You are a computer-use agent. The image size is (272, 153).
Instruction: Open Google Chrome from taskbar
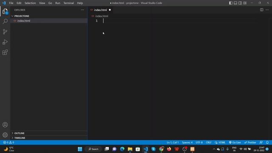pyautogui.click(x=161, y=149)
